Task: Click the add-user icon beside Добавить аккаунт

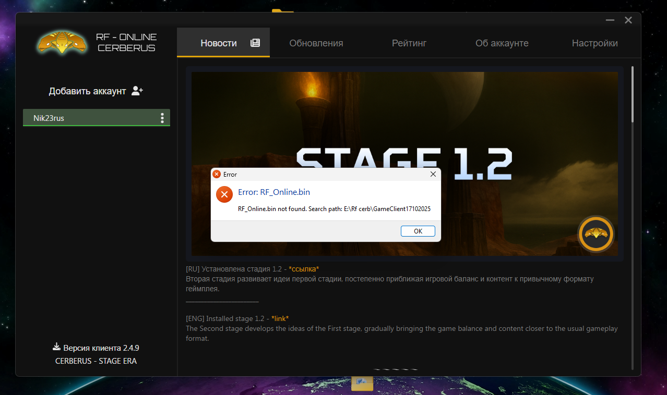Action: pyautogui.click(x=137, y=91)
